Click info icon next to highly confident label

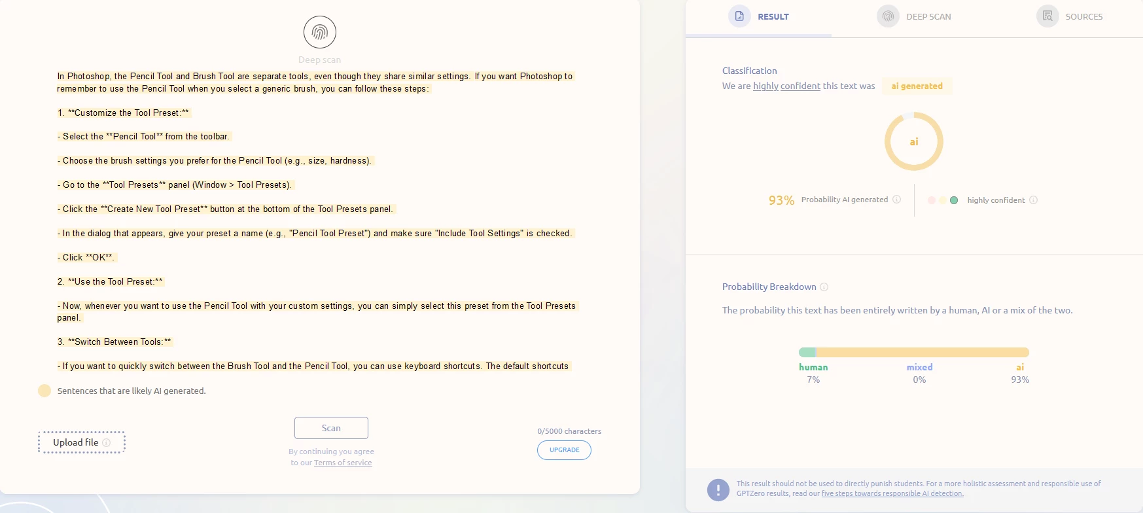(1034, 200)
